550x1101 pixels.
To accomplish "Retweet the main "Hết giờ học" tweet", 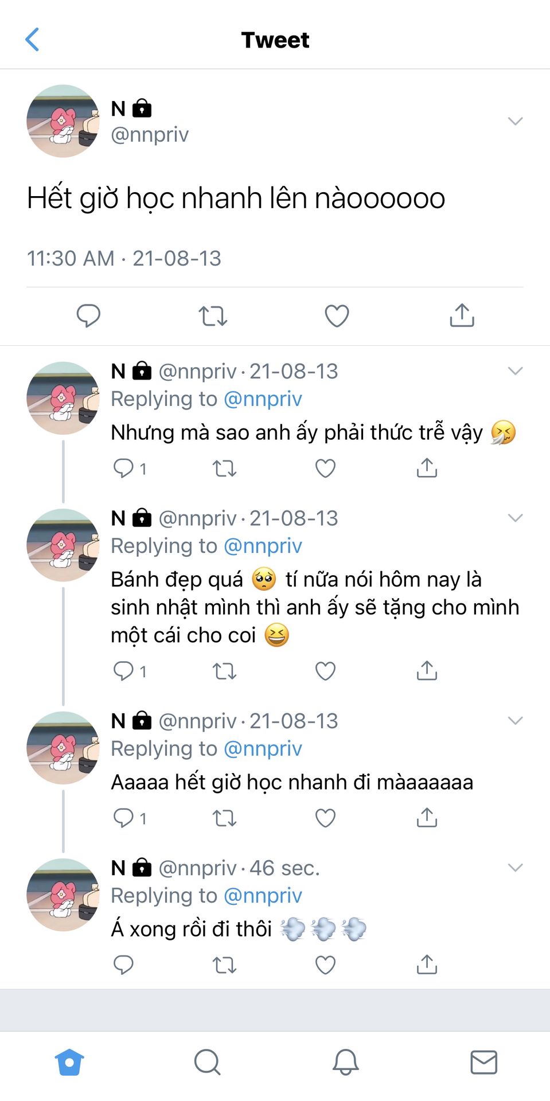I will [213, 315].
